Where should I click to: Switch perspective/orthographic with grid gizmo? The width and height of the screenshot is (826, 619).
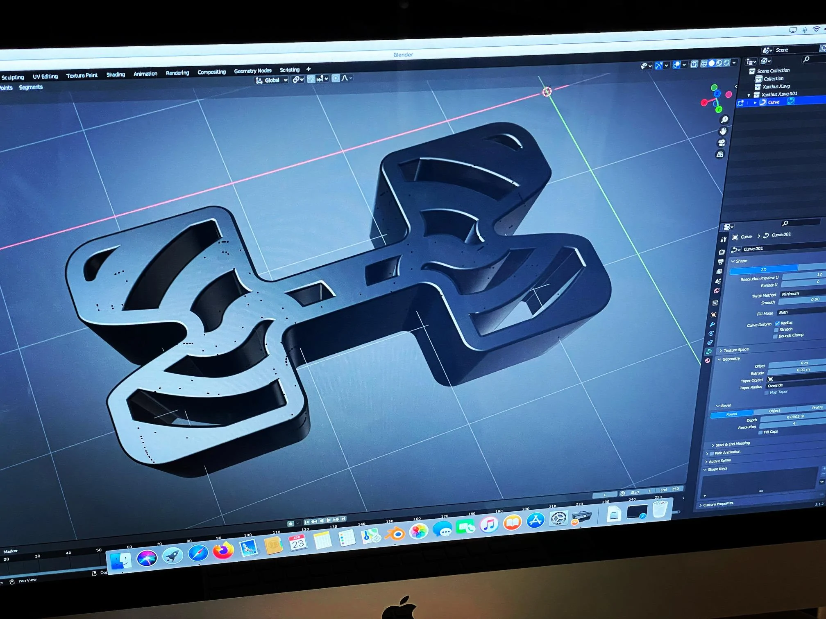[719, 154]
